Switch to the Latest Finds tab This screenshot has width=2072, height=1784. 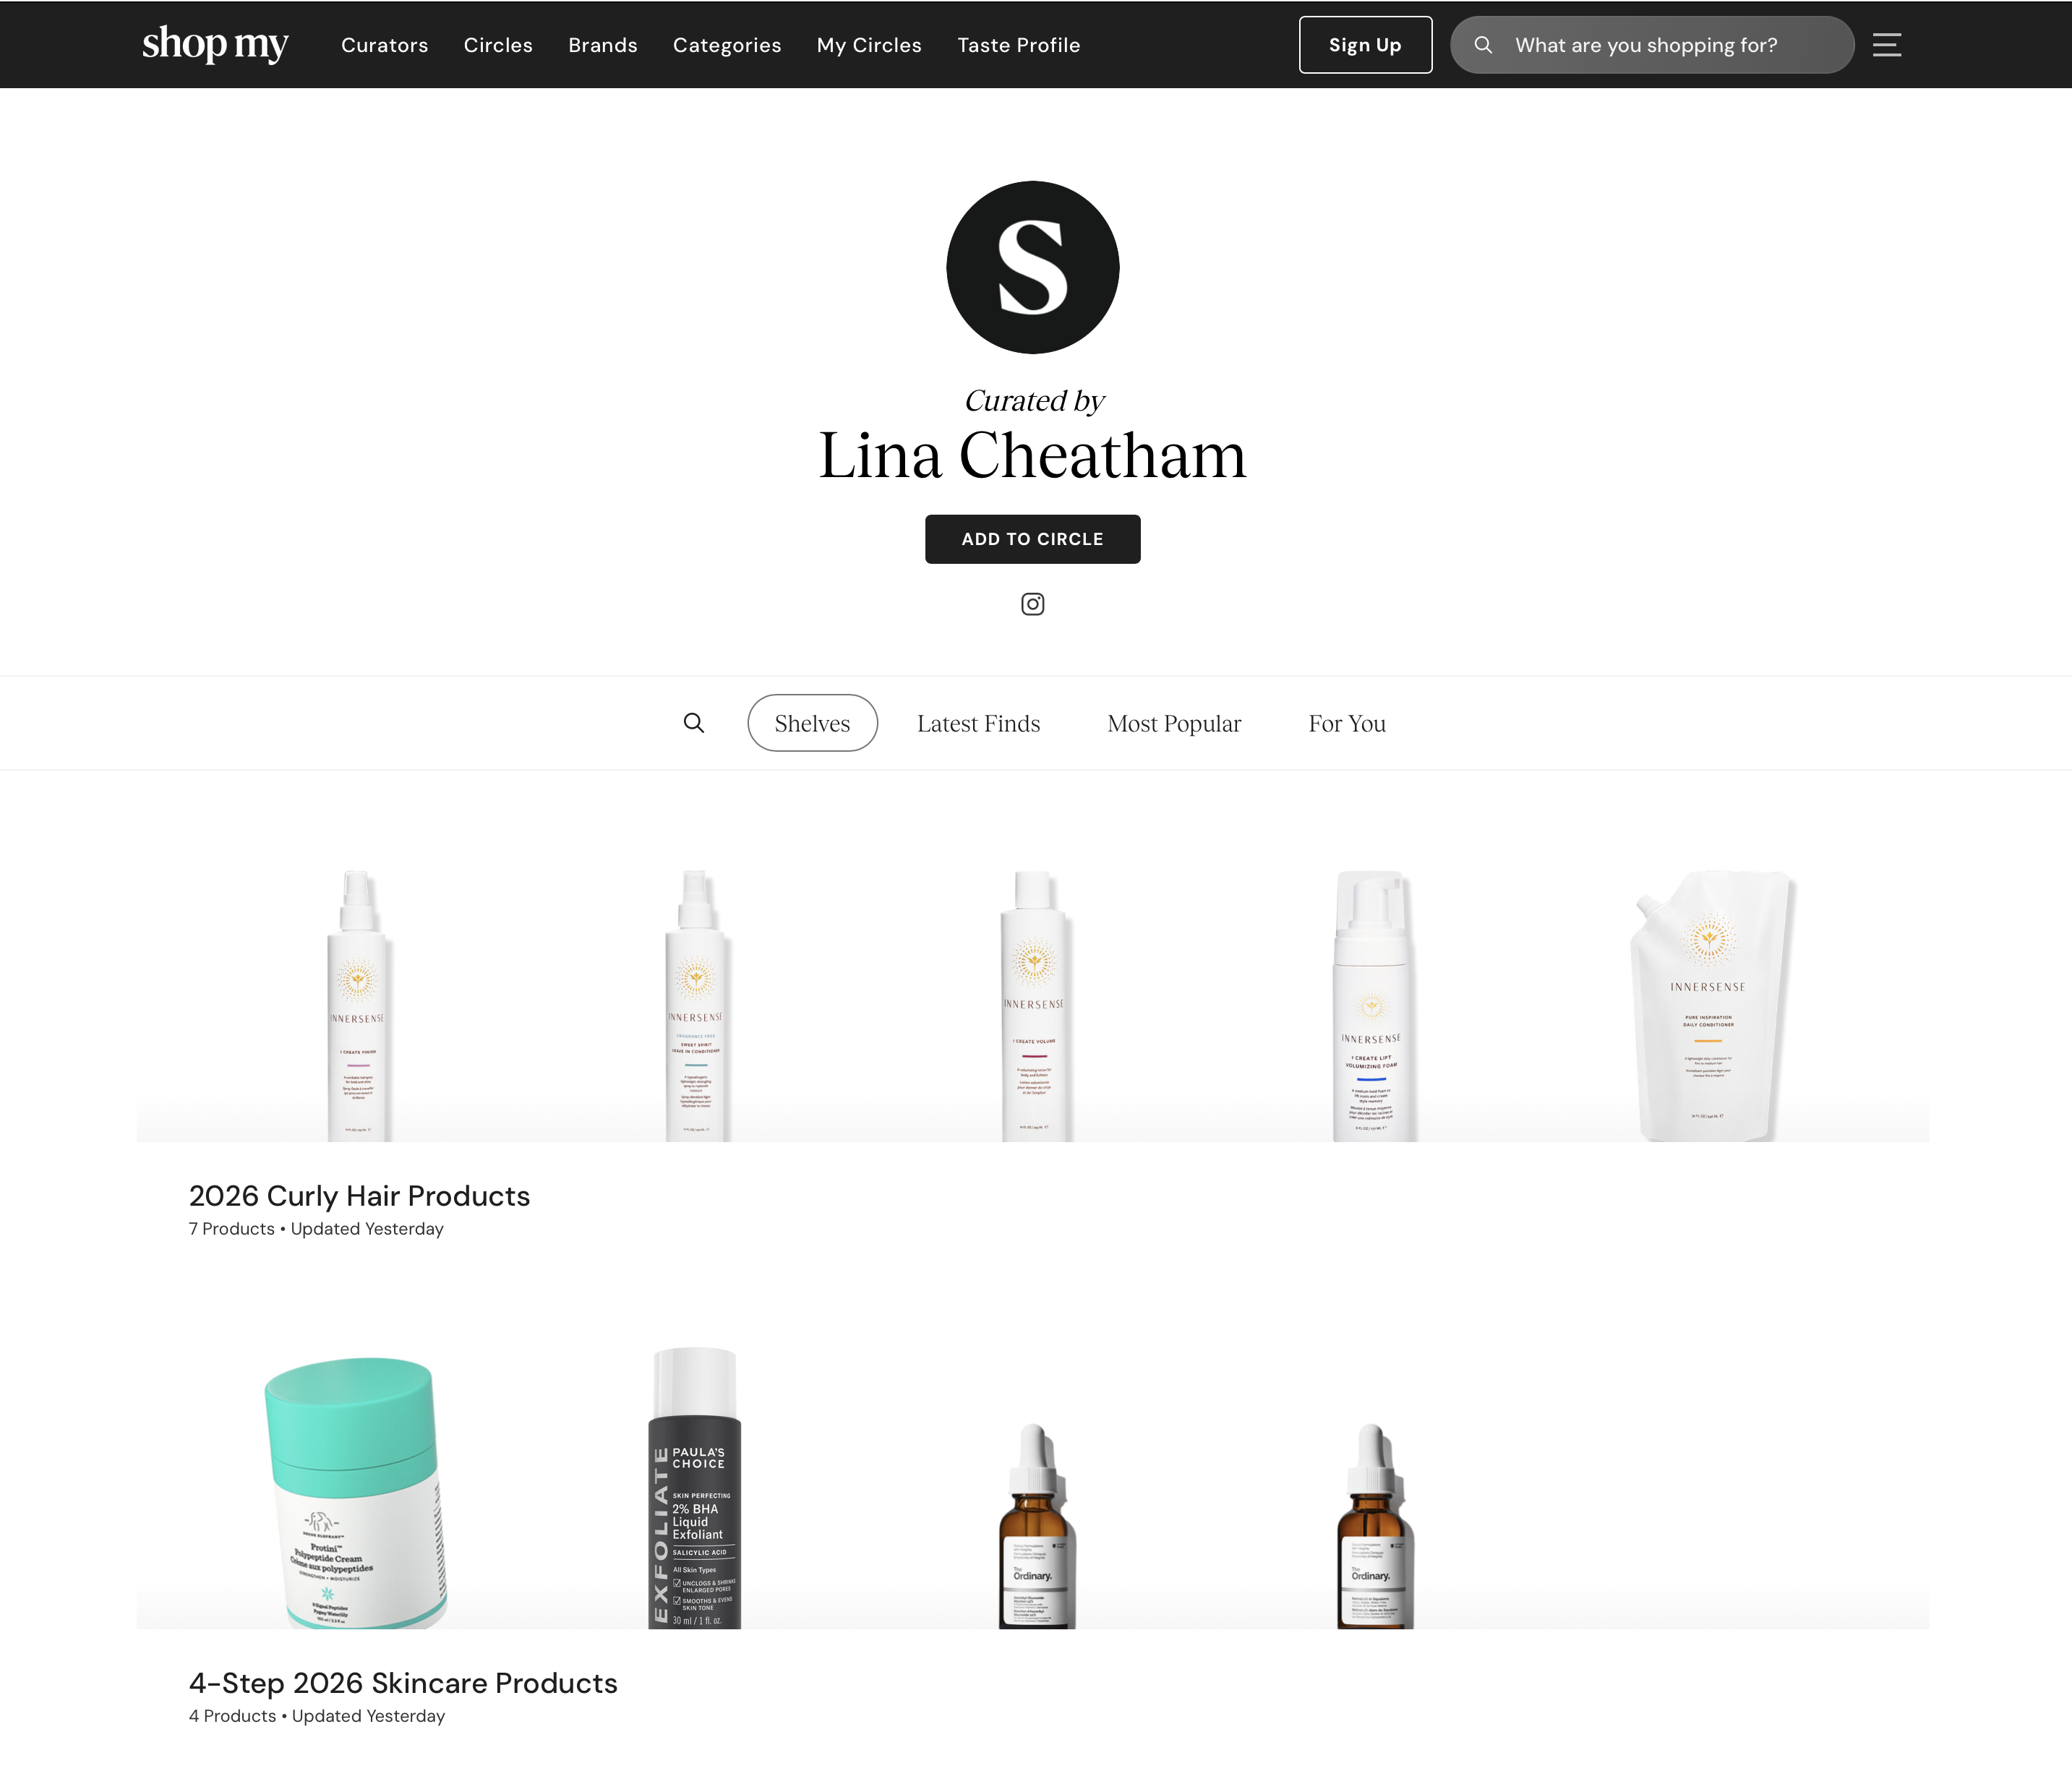tap(978, 723)
